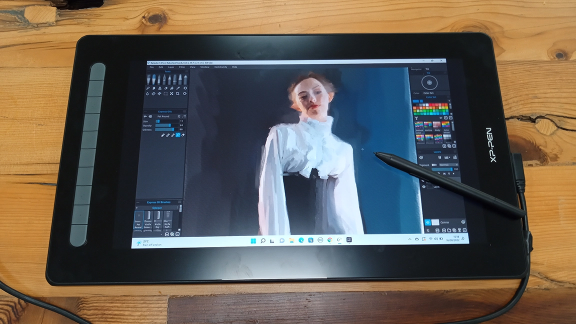Click add-layer plus icon in Layers footer
This screenshot has width=576, height=324.
444,230
